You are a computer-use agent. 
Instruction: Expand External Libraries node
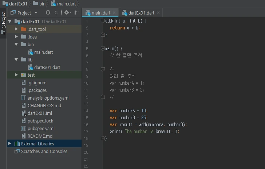point(9,144)
